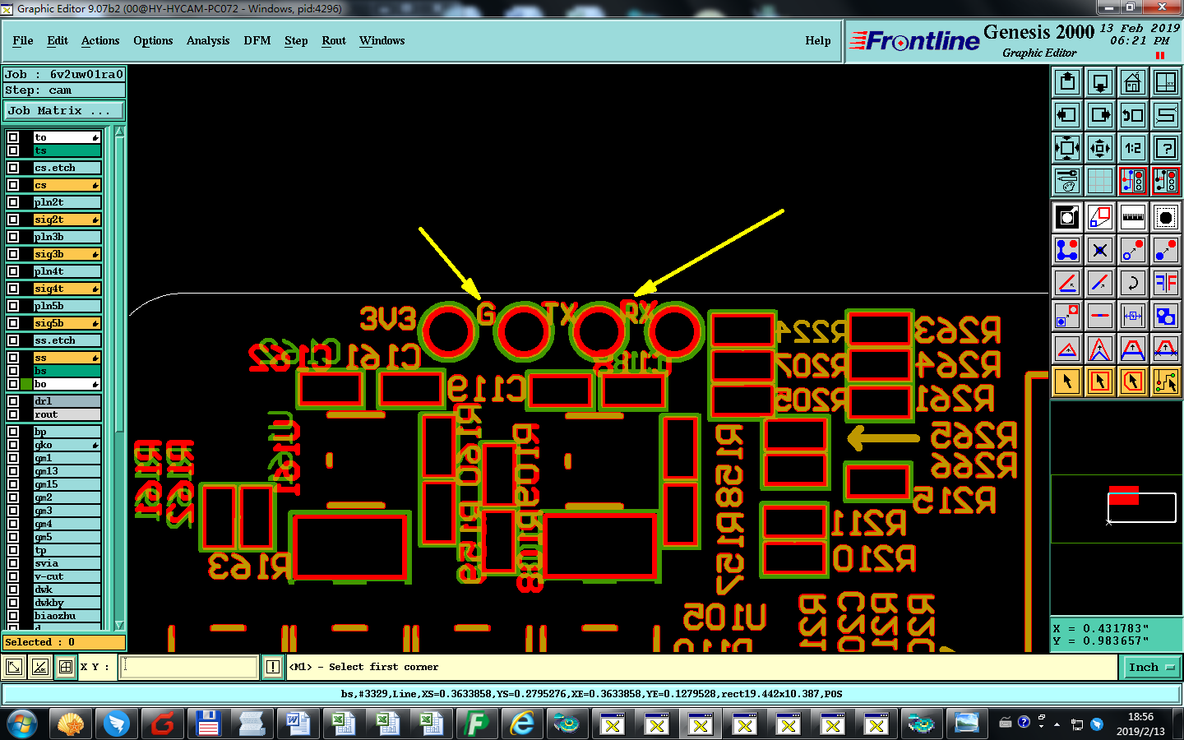Select the net selection arrow tool

(x=1166, y=382)
